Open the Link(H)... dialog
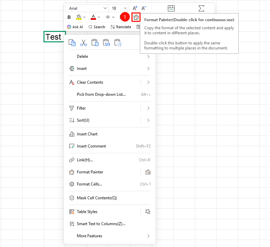Screen dimensions: 270x247 [110, 160]
